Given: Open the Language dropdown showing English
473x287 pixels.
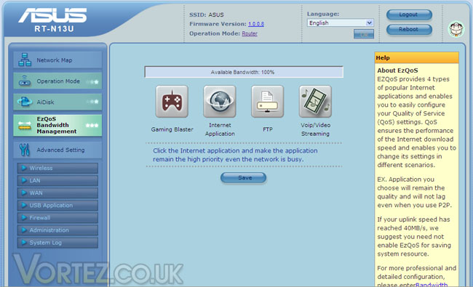Looking at the screenshot, I should [x=341, y=23].
